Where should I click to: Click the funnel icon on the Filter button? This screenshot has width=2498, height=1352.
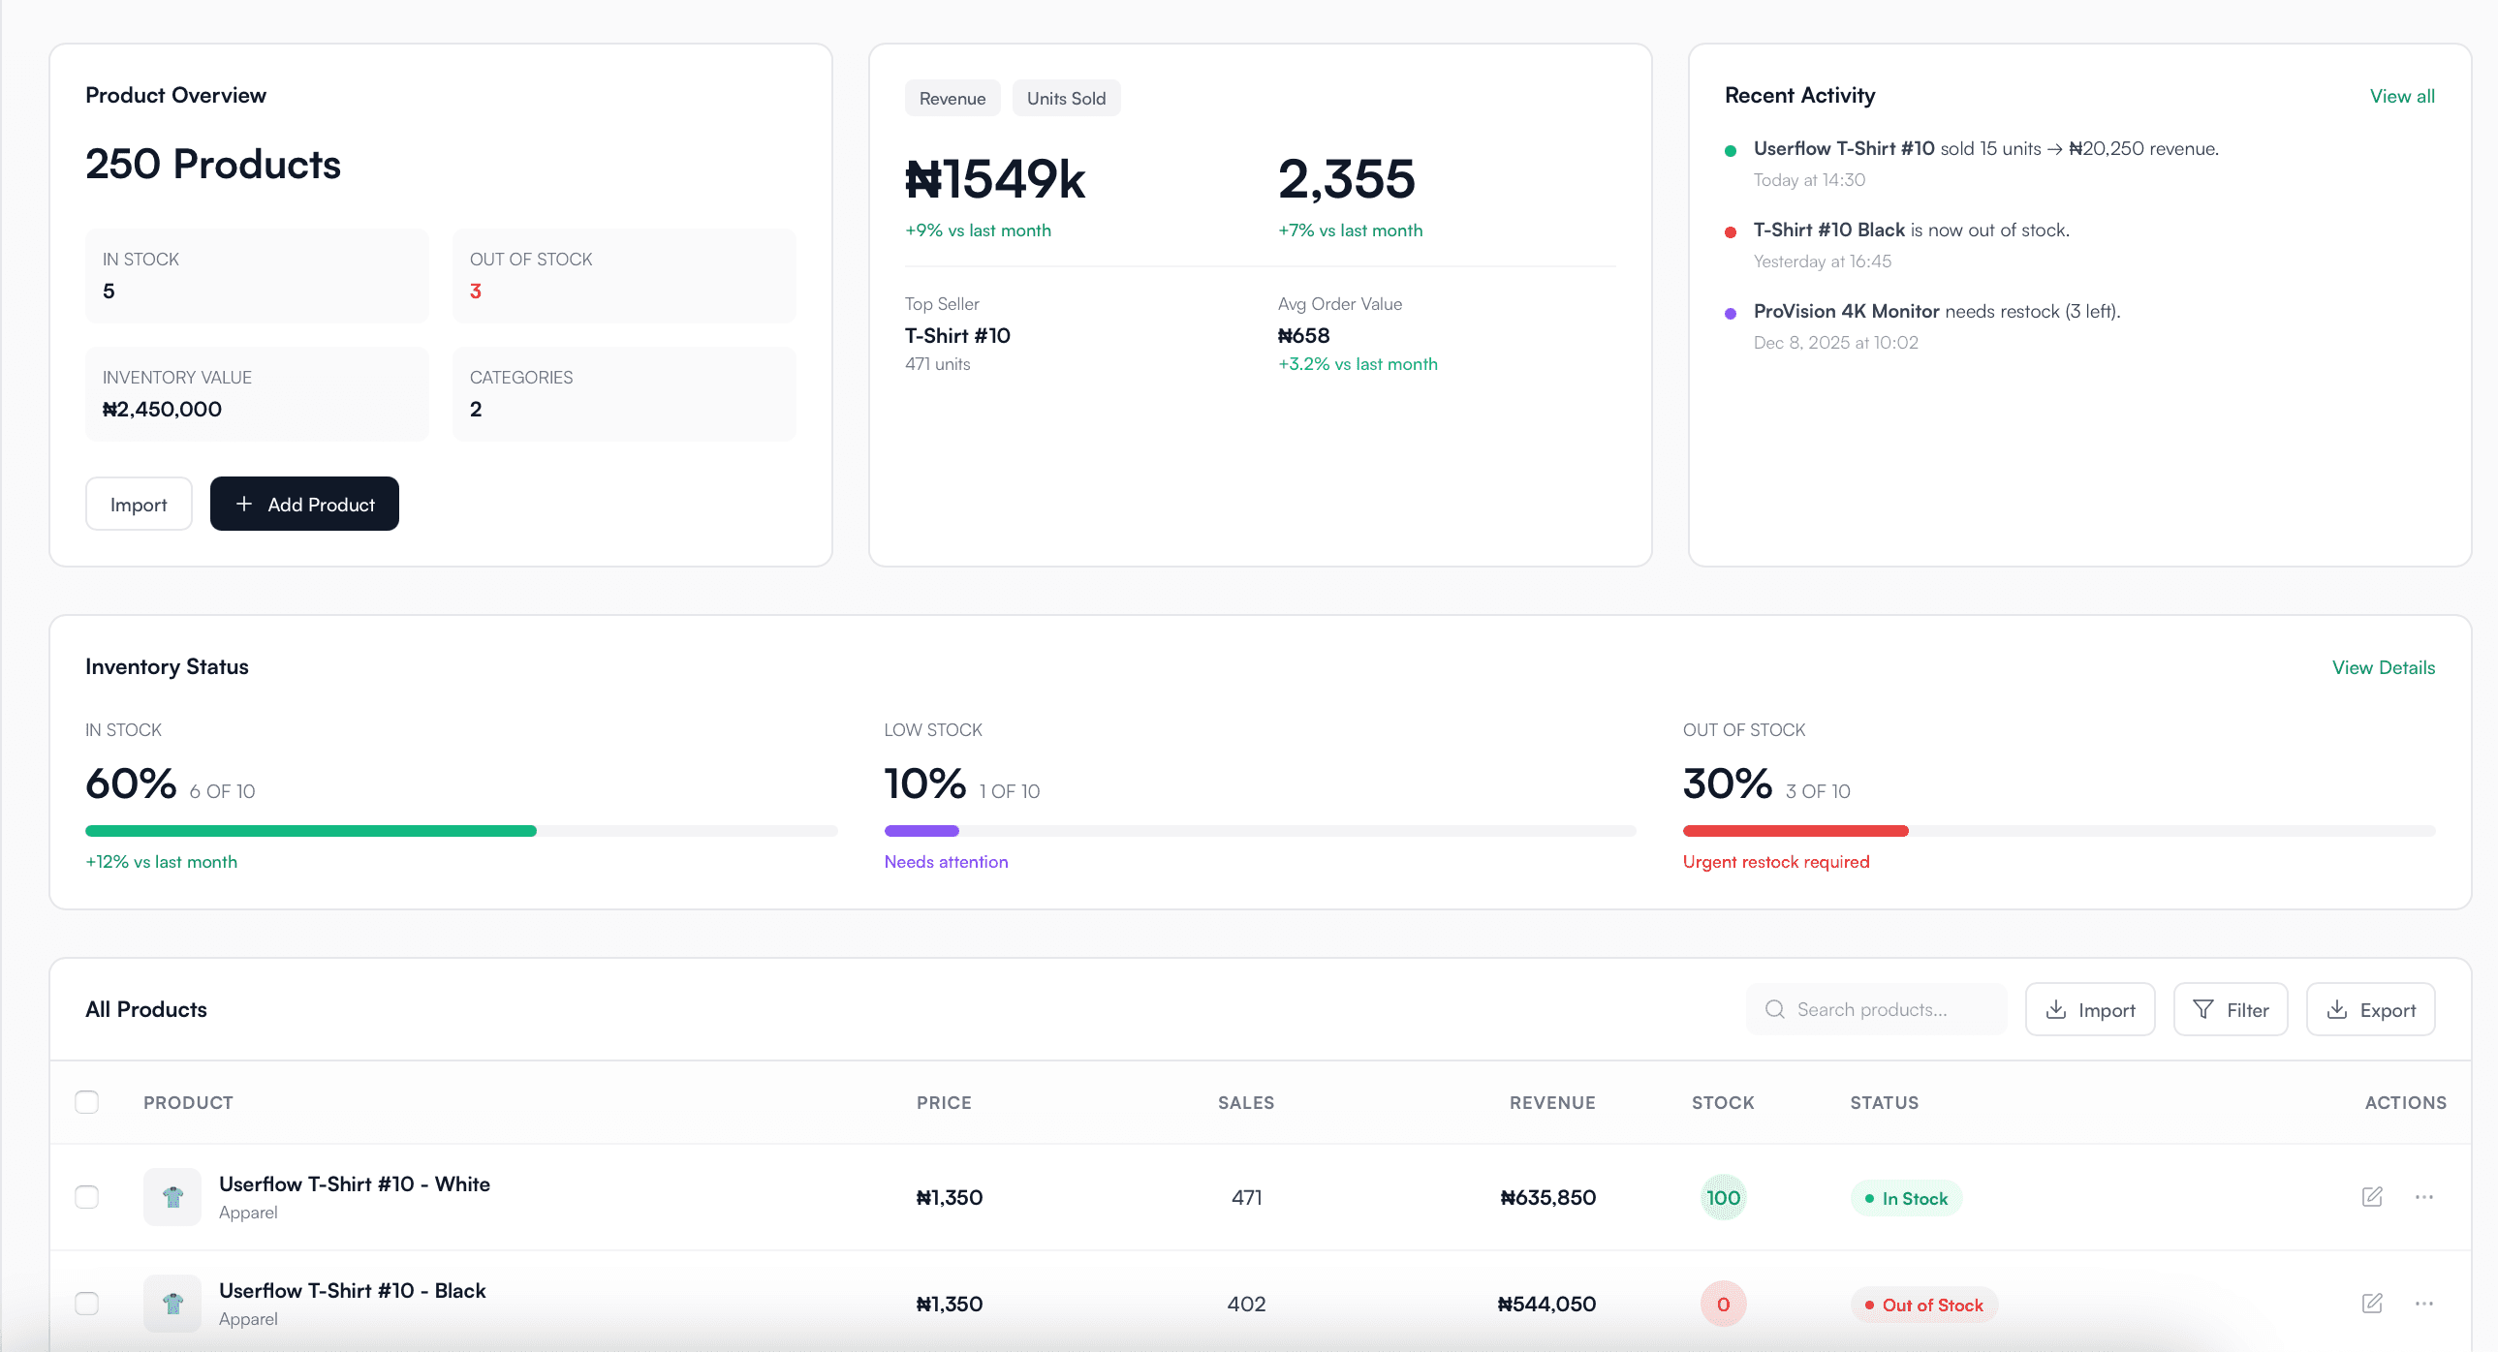2204,1009
